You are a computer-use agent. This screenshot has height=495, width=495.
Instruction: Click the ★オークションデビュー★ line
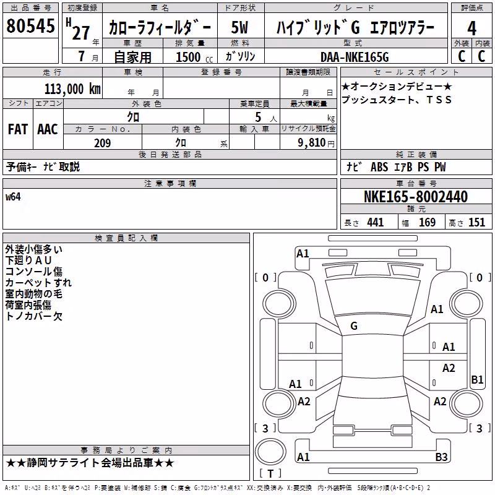tap(397, 86)
